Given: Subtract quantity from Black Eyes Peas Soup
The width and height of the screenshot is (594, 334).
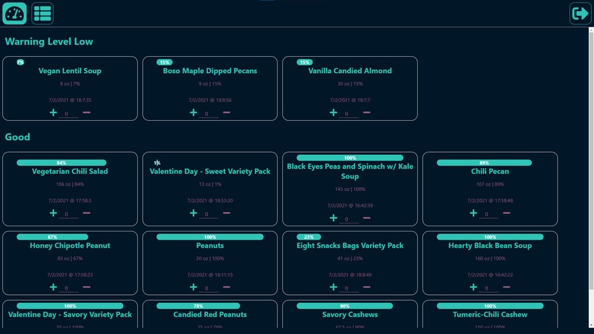Looking at the screenshot, I should click(367, 218).
